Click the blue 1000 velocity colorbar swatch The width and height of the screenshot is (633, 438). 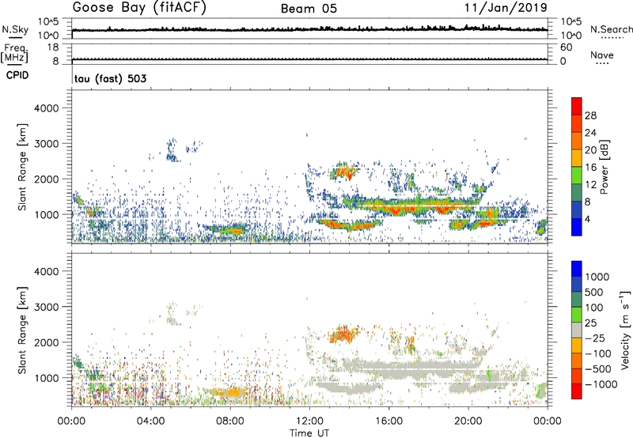tap(577, 269)
